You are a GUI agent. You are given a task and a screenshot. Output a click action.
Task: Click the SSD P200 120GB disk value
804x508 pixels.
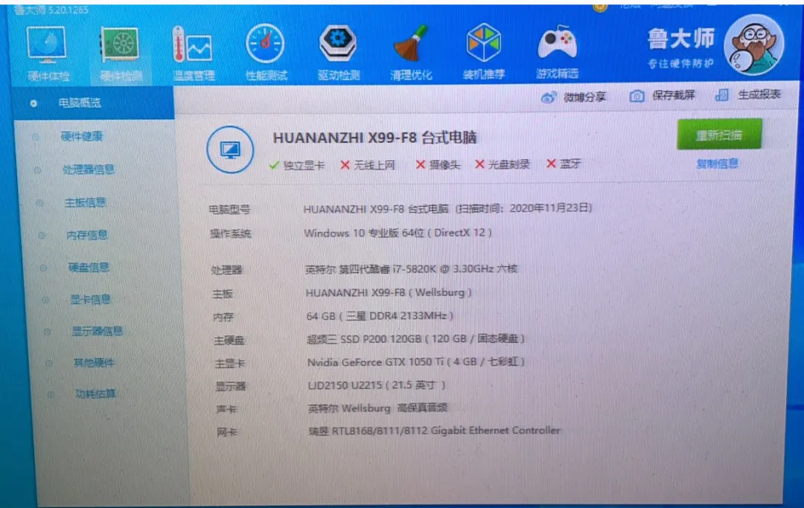click(x=416, y=339)
